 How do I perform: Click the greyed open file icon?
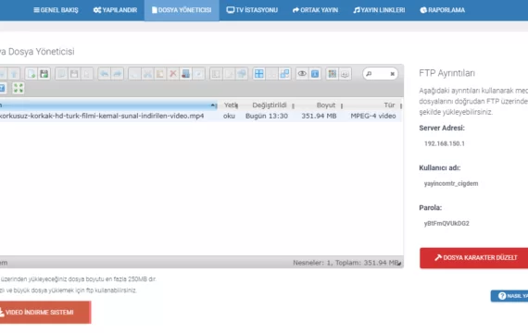tap(62, 74)
